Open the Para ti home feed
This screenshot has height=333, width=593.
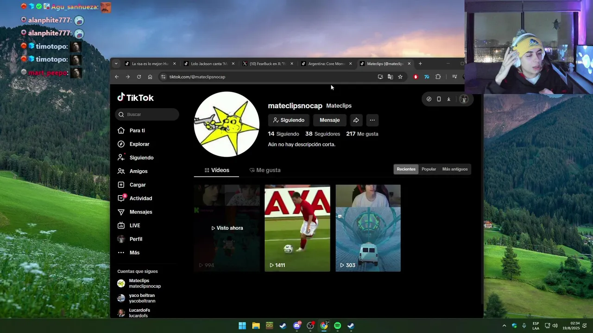click(x=131, y=130)
